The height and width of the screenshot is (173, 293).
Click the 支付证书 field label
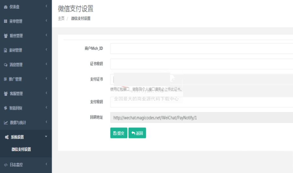pos(96,79)
